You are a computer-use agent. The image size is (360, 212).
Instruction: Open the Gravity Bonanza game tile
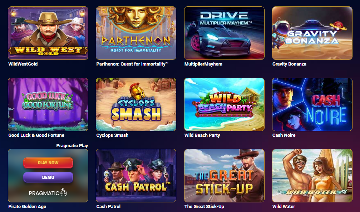(x=312, y=33)
